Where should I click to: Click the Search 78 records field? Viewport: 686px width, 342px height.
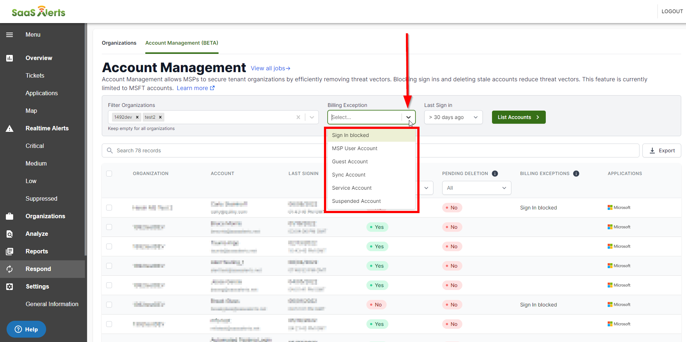370,150
